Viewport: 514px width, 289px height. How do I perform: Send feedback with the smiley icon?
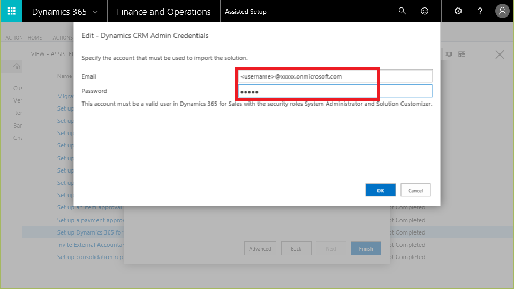(x=425, y=11)
